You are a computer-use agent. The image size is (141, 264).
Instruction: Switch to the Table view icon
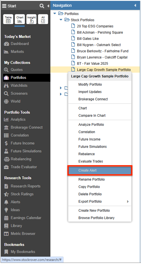pyautogui.click(x=8, y=19)
